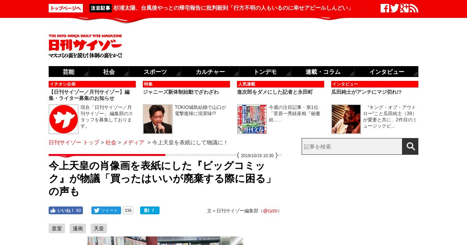Click the red サ logo thumbnail

click(x=64, y=119)
